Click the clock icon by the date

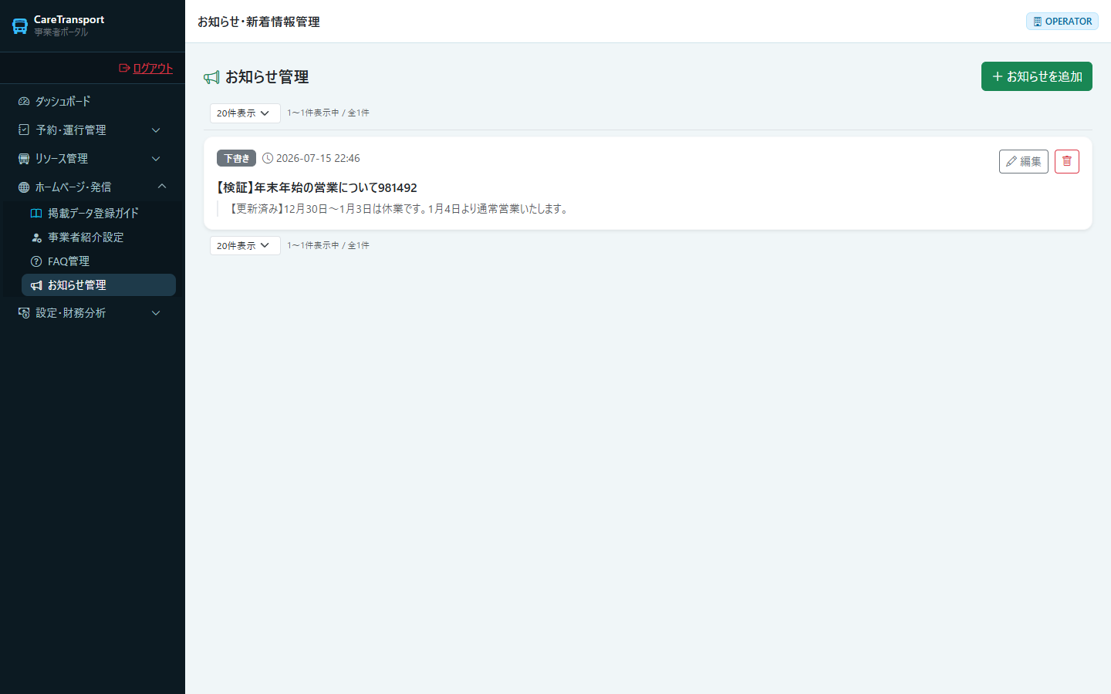[x=268, y=158]
